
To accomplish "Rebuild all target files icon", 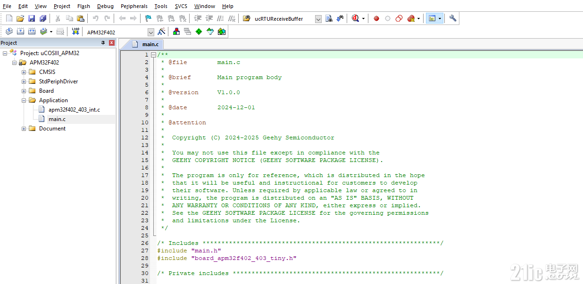I will pyautogui.click(x=32, y=32).
